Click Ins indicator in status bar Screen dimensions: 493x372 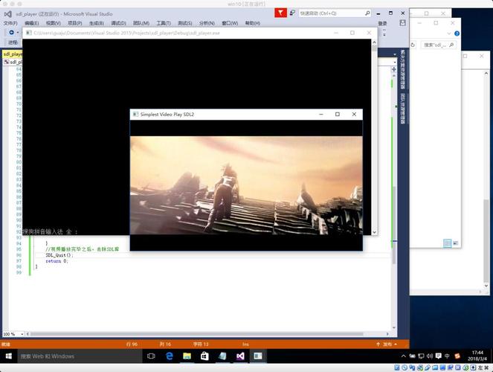point(245,344)
